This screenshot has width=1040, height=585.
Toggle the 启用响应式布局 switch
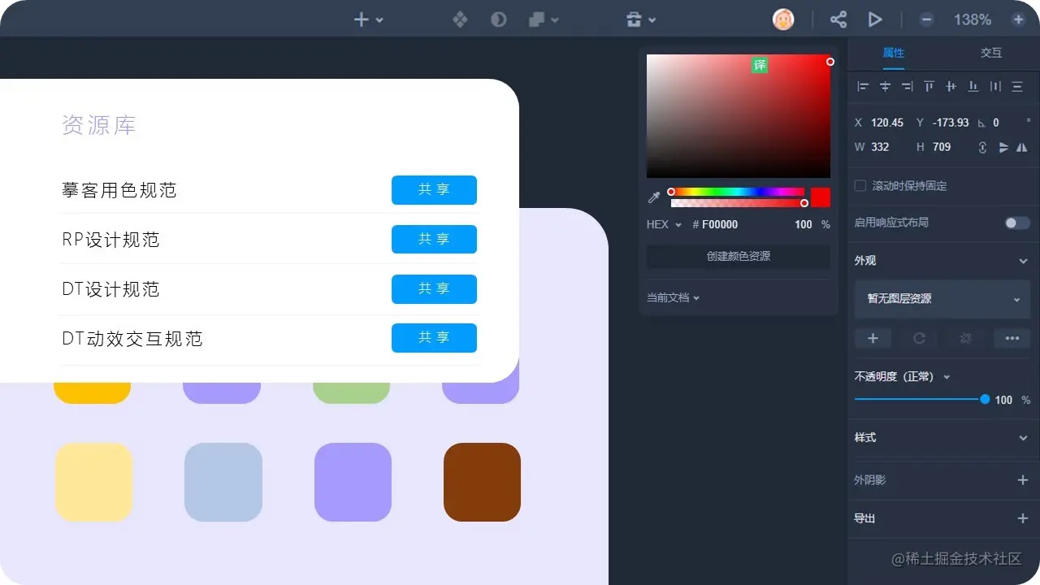[x=1017, y=223]
